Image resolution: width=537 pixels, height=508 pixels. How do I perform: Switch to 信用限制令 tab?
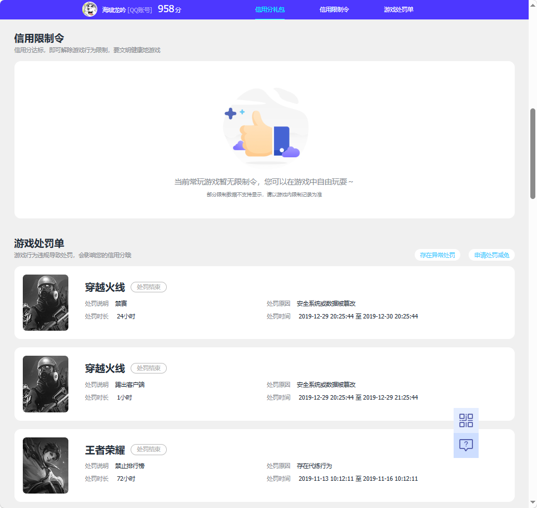pos(334,9)
